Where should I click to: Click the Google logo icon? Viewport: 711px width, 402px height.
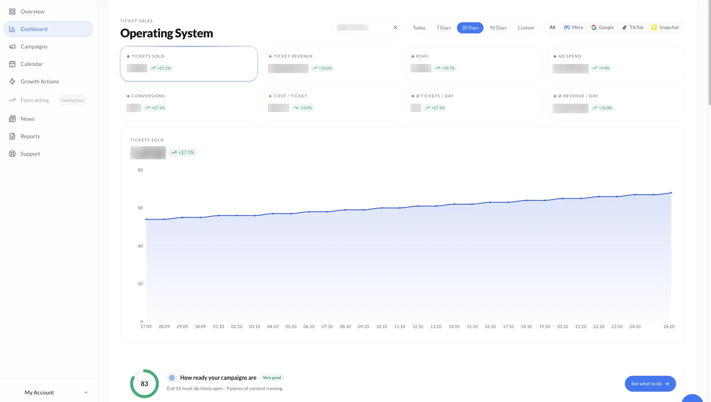click(594, 27)
